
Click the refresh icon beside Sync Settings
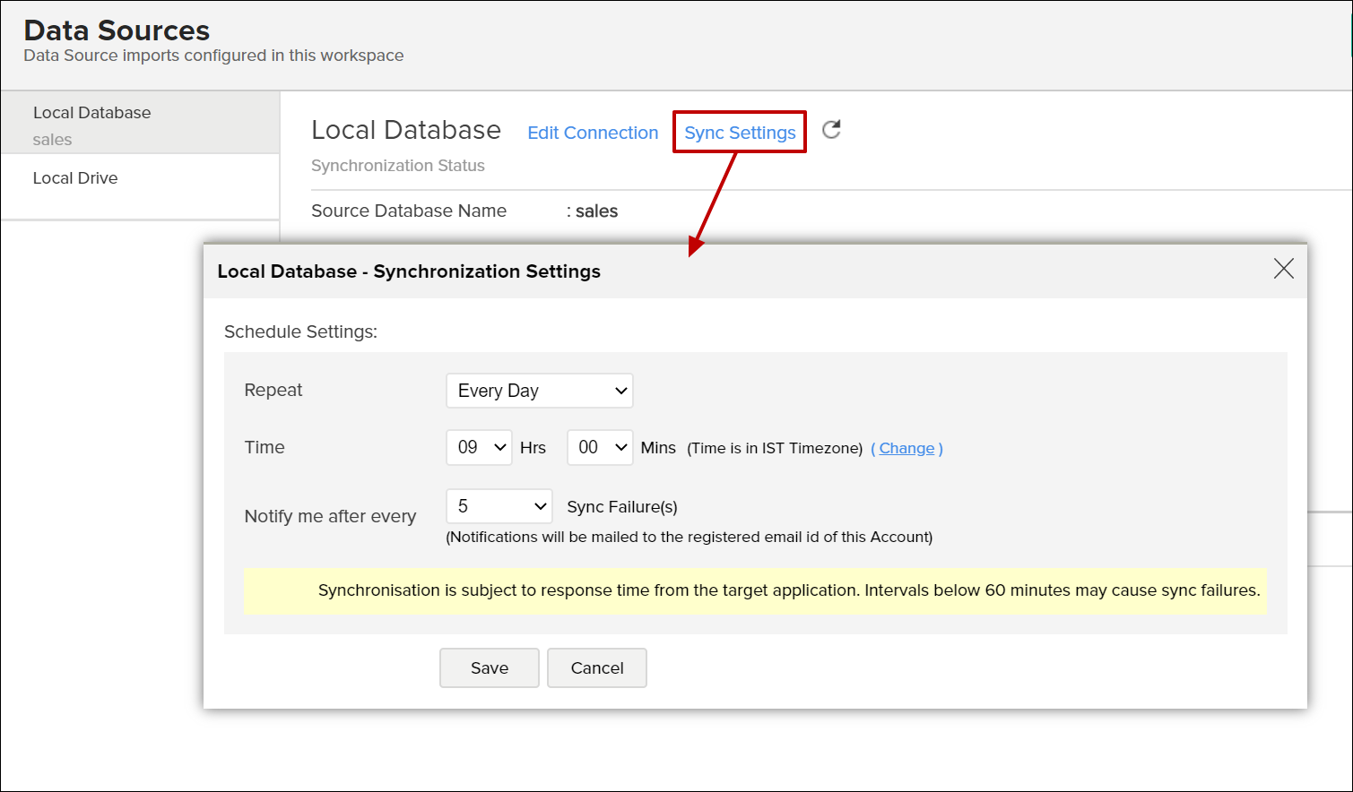tap(831, 130)
